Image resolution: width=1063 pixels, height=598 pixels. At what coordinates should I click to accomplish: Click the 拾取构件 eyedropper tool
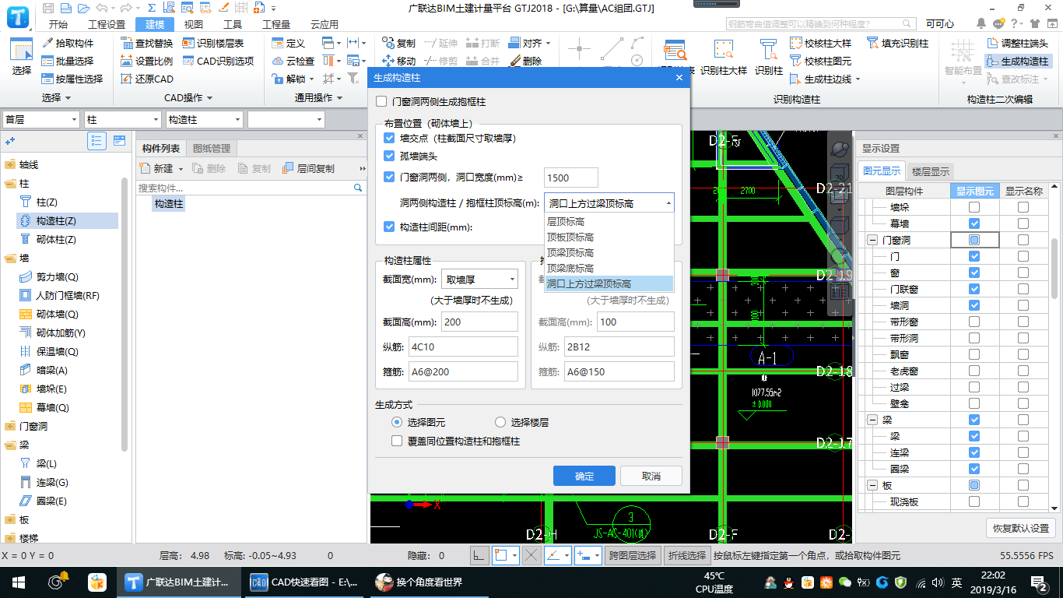68,44
